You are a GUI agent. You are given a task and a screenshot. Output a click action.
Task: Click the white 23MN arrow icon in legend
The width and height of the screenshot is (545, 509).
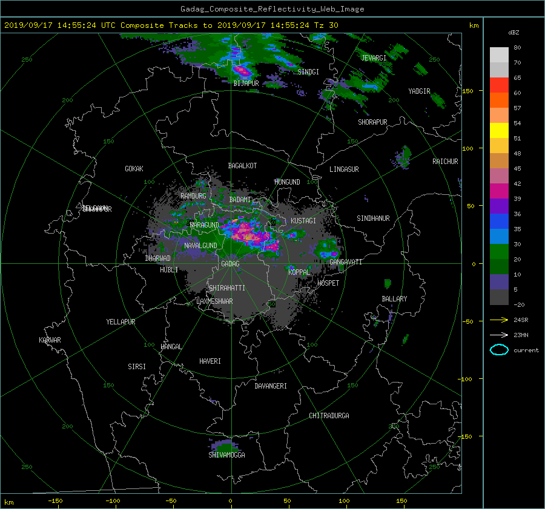[499, 335]
